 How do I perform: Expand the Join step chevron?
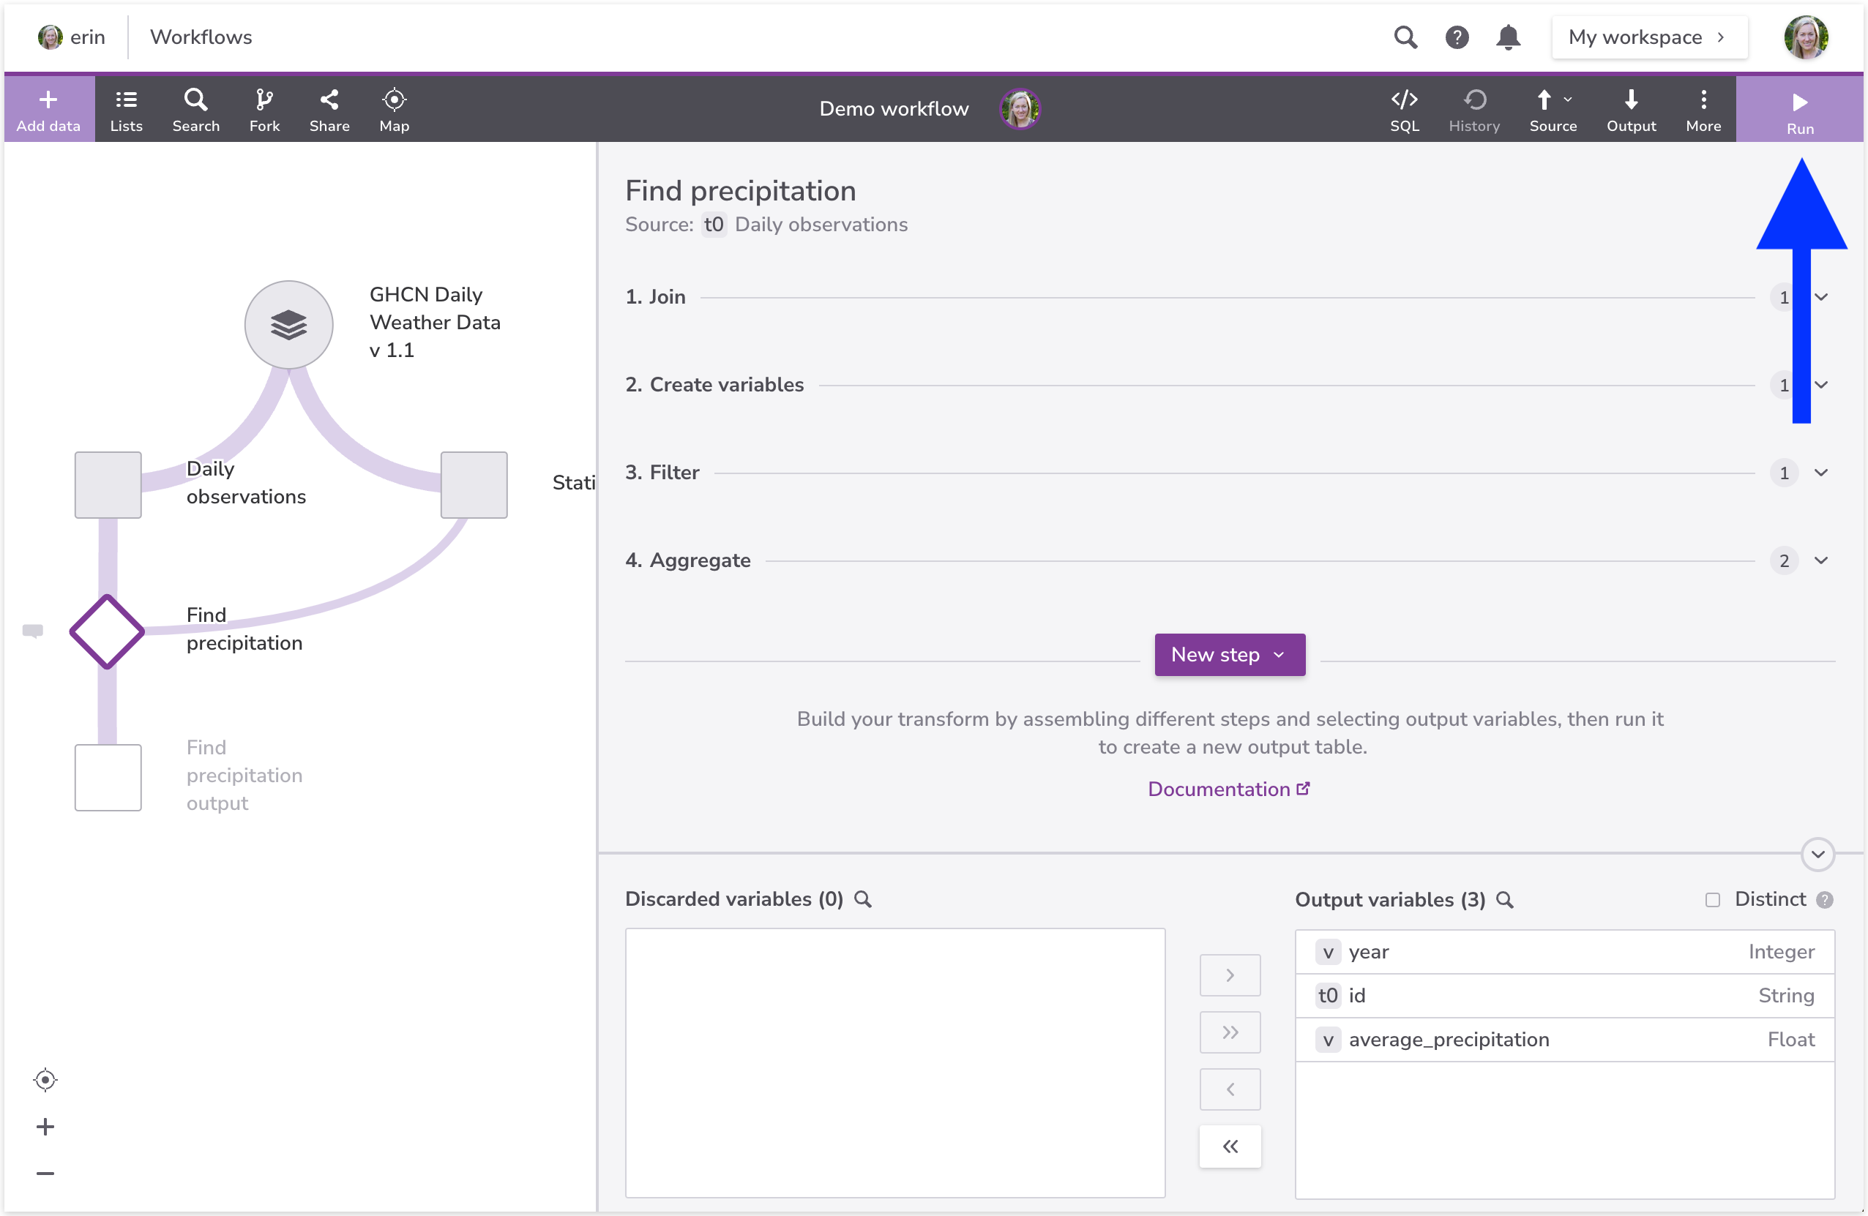[1822, 297]
